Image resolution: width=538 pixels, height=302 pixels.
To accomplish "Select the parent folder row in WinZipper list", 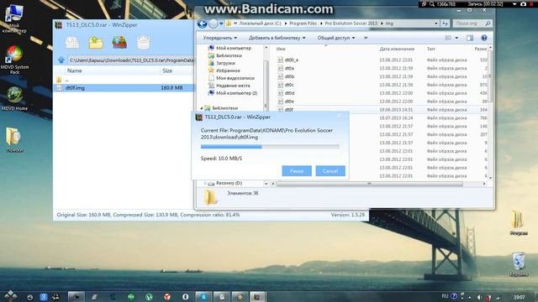I will pyautogui.click(x=124, y=80).
